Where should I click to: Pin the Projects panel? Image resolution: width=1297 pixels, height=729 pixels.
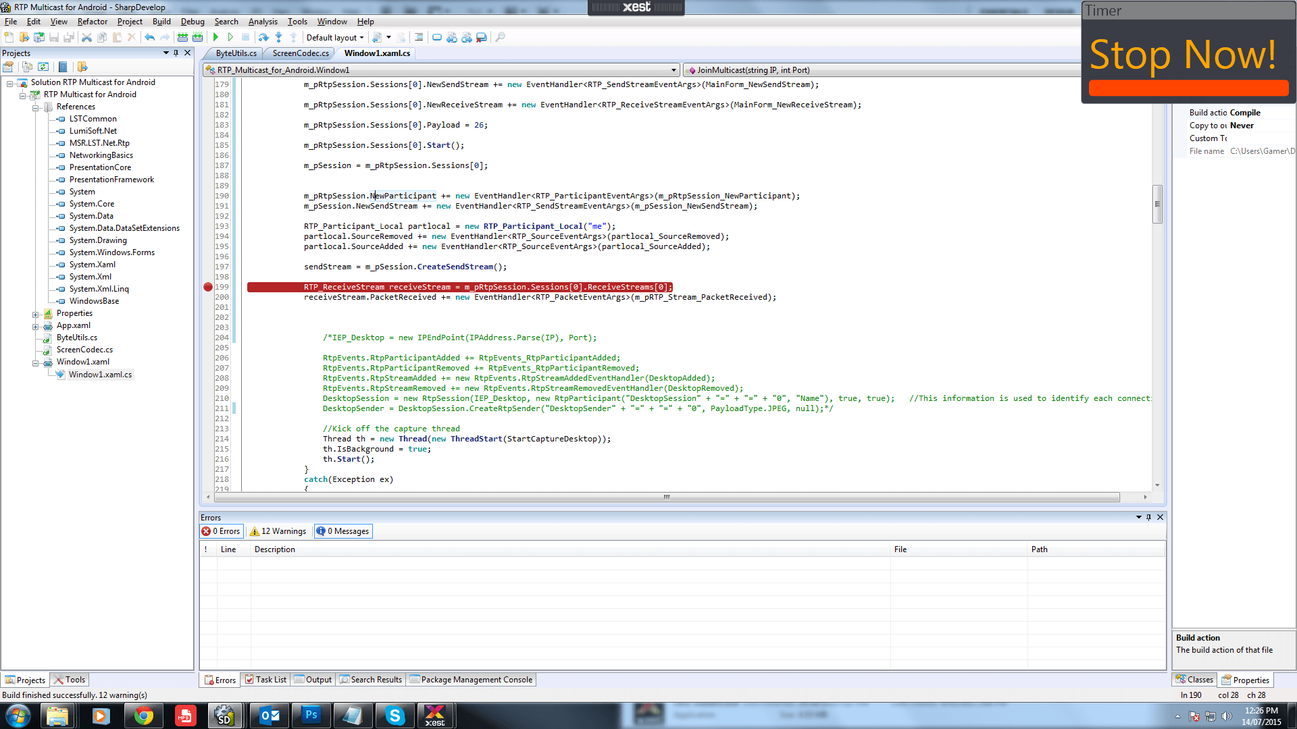(x=176, y=53)
